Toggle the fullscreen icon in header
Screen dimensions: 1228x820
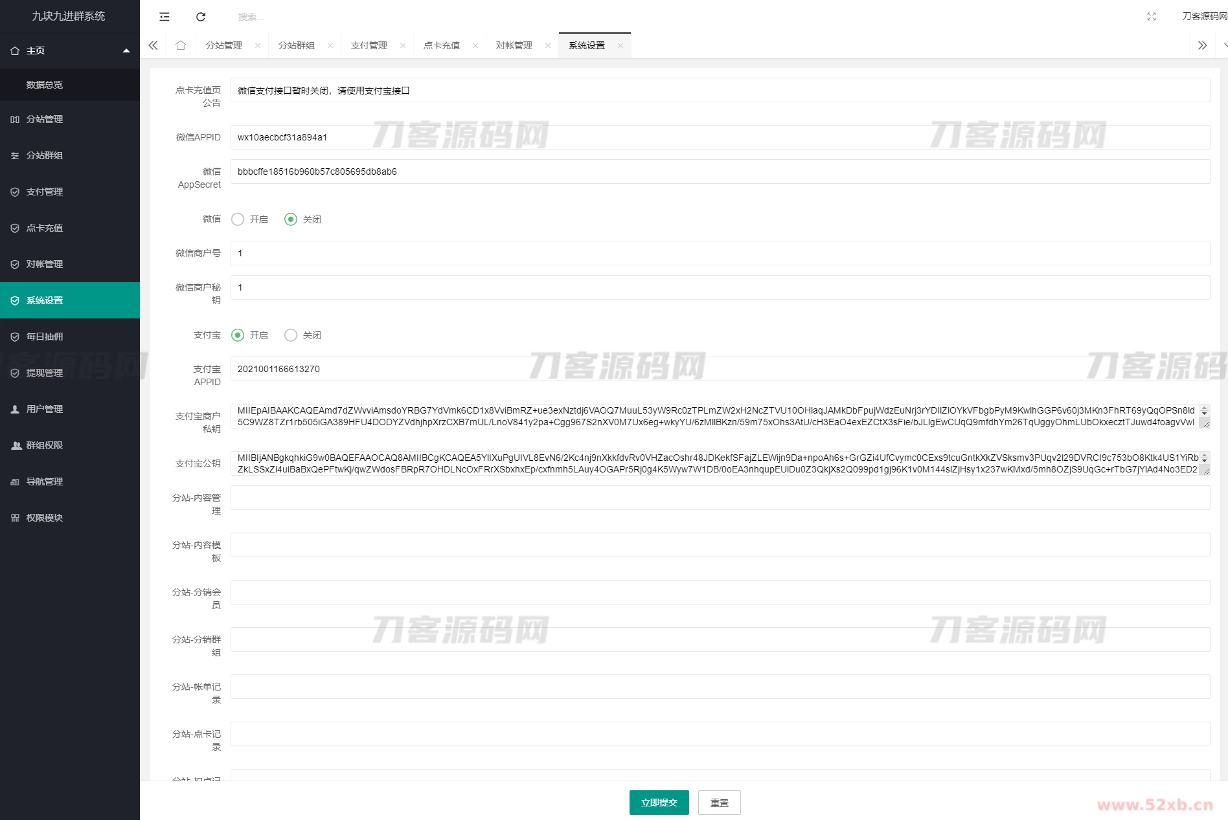(x=1151, y=17)
